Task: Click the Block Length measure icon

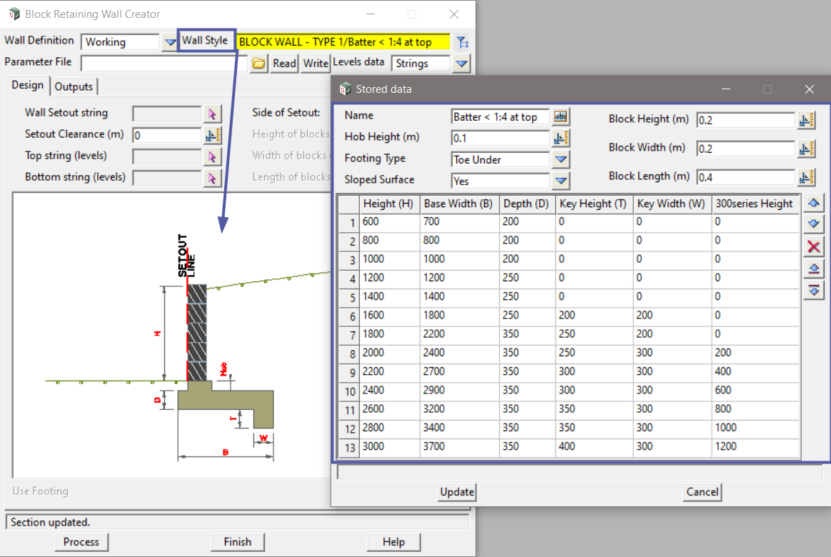Action: point(807,177)
